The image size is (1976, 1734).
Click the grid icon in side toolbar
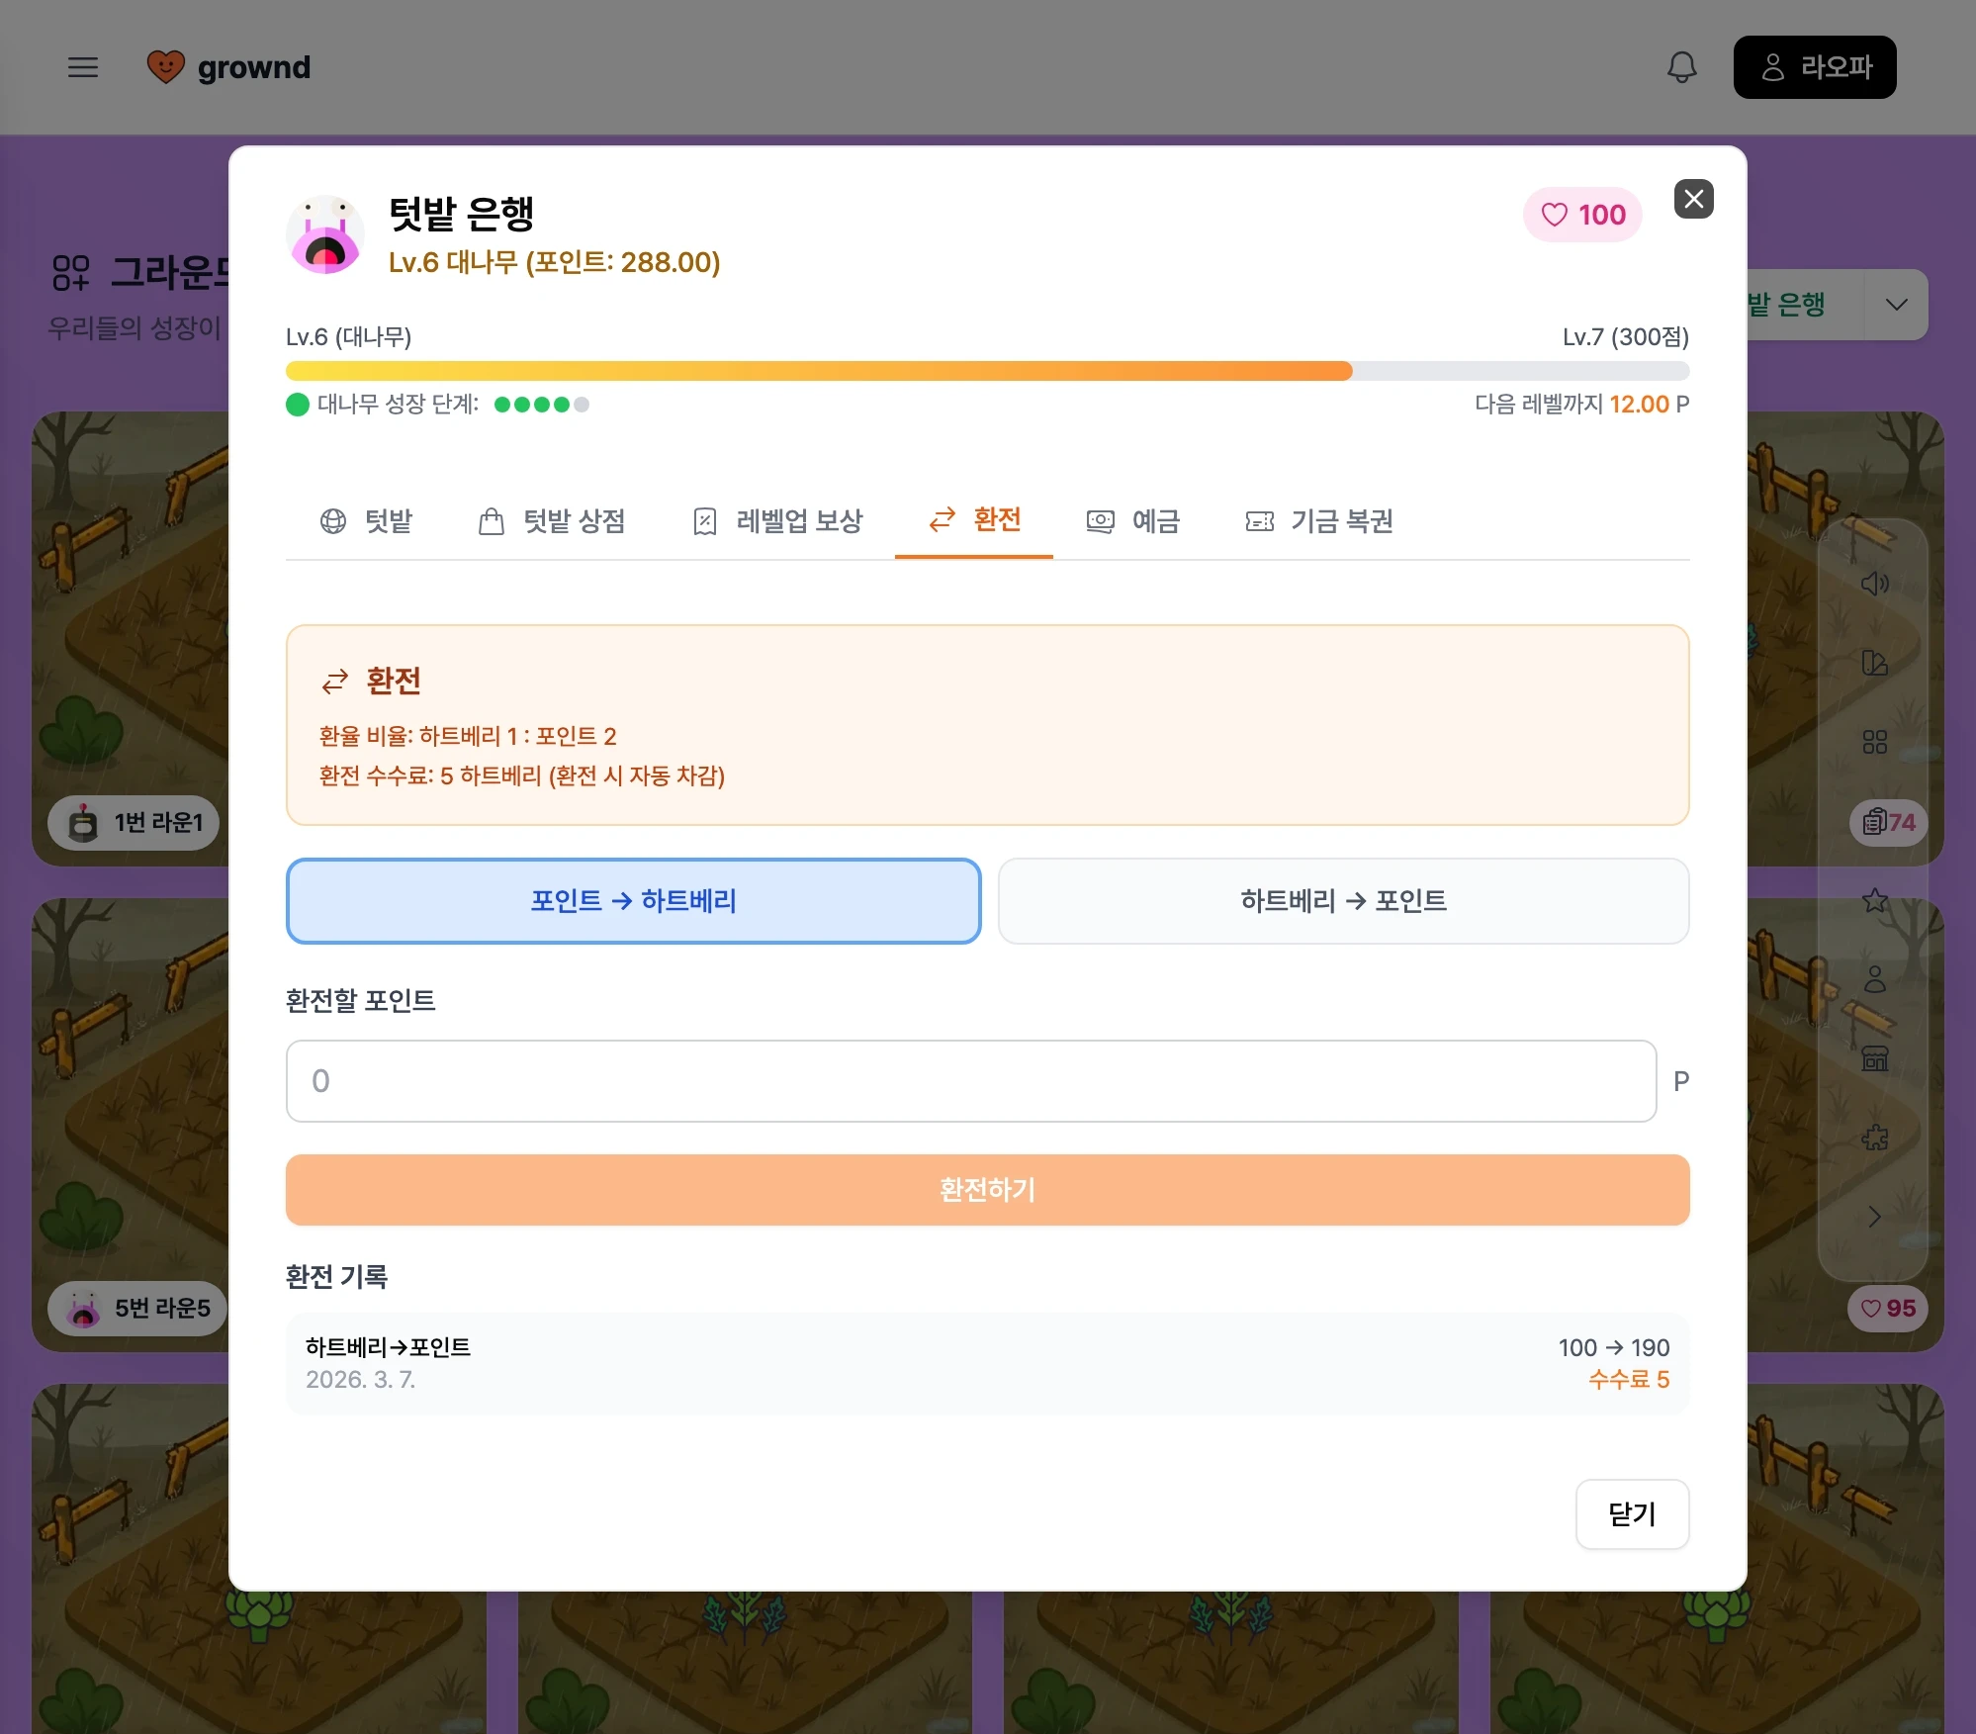tap(1874, 742)
